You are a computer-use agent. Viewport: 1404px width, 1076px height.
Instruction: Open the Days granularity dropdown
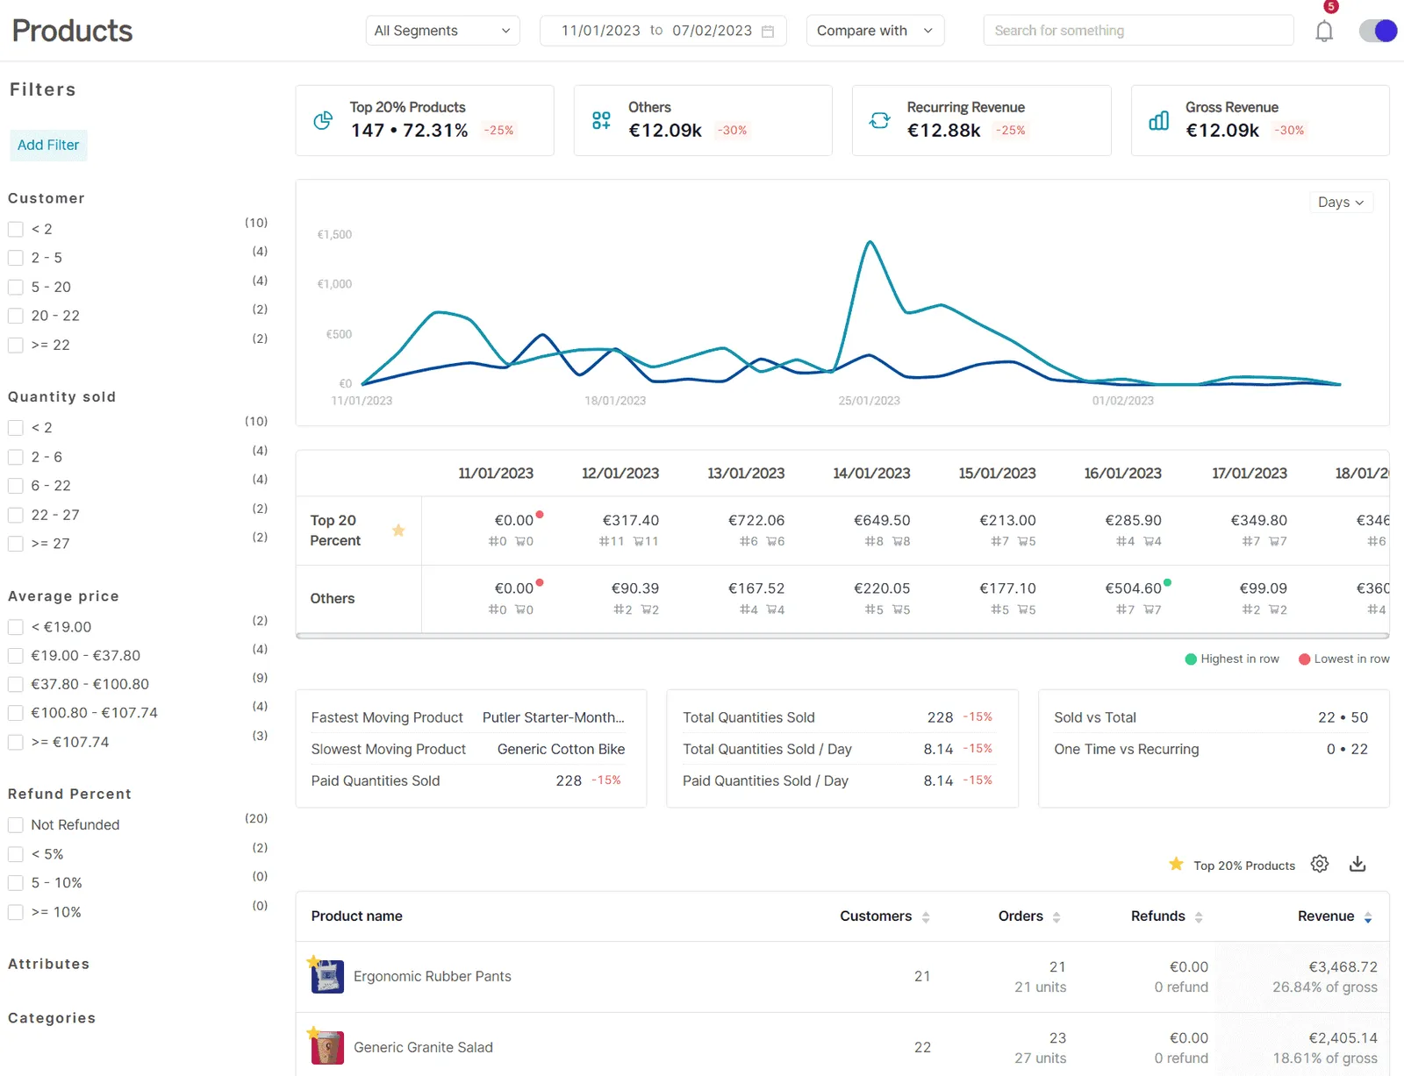(1341, 203)
